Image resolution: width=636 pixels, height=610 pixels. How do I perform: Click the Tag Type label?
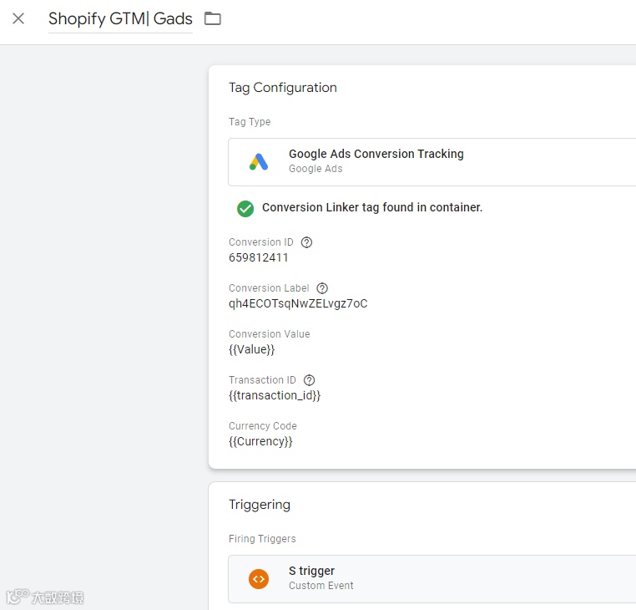[250, 122]
